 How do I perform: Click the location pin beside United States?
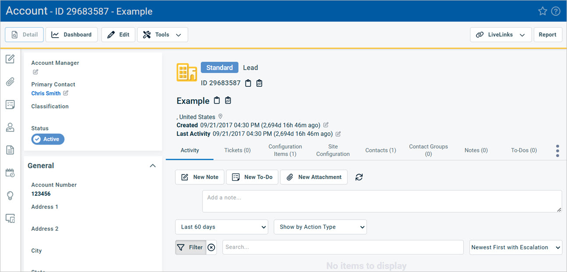pos(220,117)
